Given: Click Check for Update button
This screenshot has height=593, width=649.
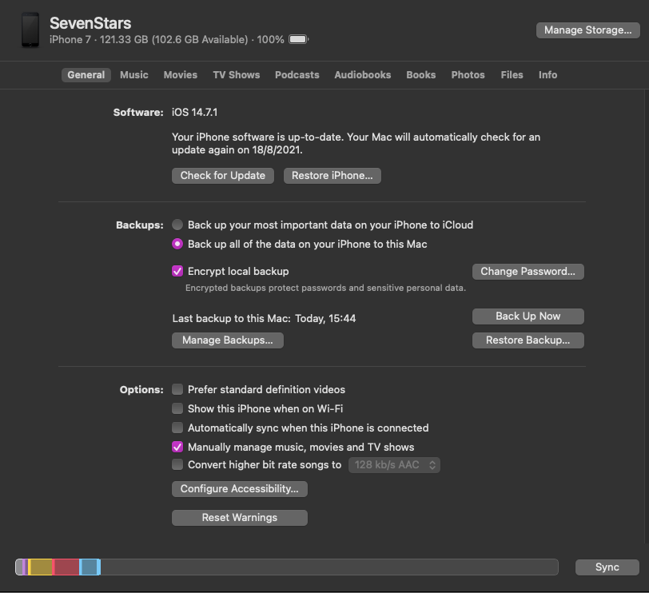Looking at the screenshot, I should click(x=223, y=176).
